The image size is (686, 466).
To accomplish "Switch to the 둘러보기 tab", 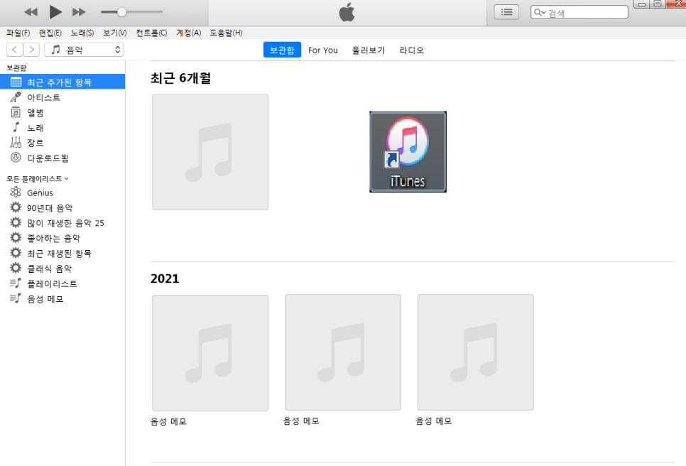I will (x=369, y=50).
